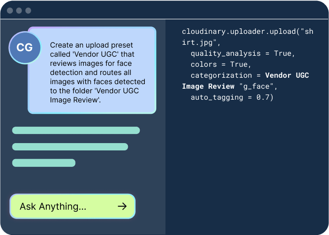
Task: Click the middle window control dot
Action: pos(19,10)
